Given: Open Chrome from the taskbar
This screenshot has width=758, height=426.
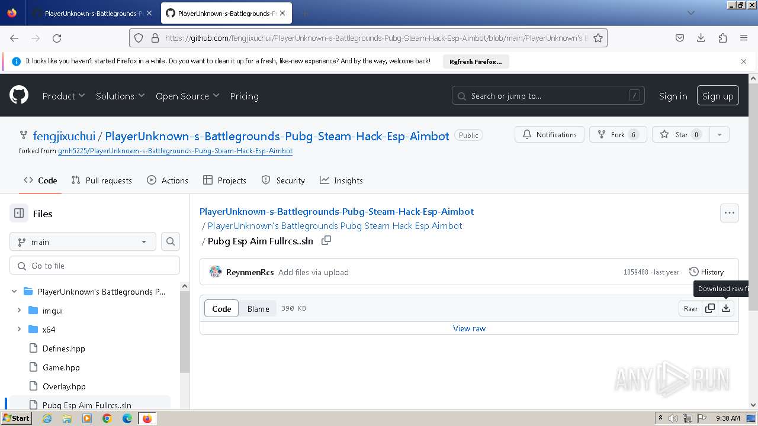Looking at the screenshot, I should [x=107, y=418].
